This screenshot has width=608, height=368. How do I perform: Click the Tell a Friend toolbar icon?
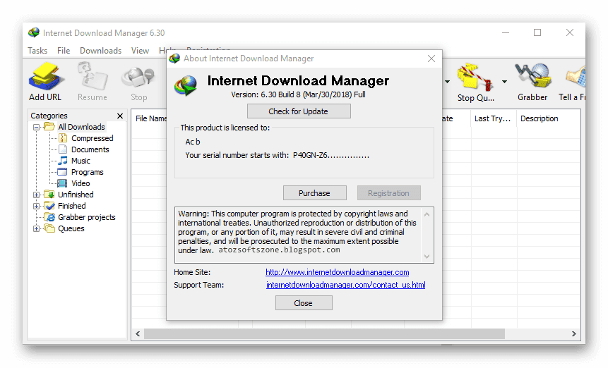(x=576, y=76)
